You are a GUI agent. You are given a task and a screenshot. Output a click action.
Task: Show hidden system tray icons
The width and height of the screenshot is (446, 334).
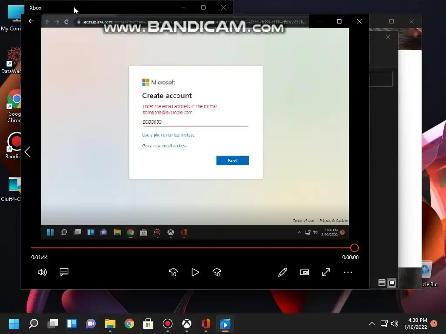[x=372, y=324]
